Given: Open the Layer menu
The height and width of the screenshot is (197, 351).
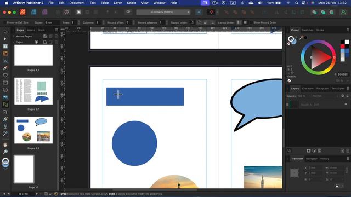Looking at the screenshot, I should tap(117, 3).
